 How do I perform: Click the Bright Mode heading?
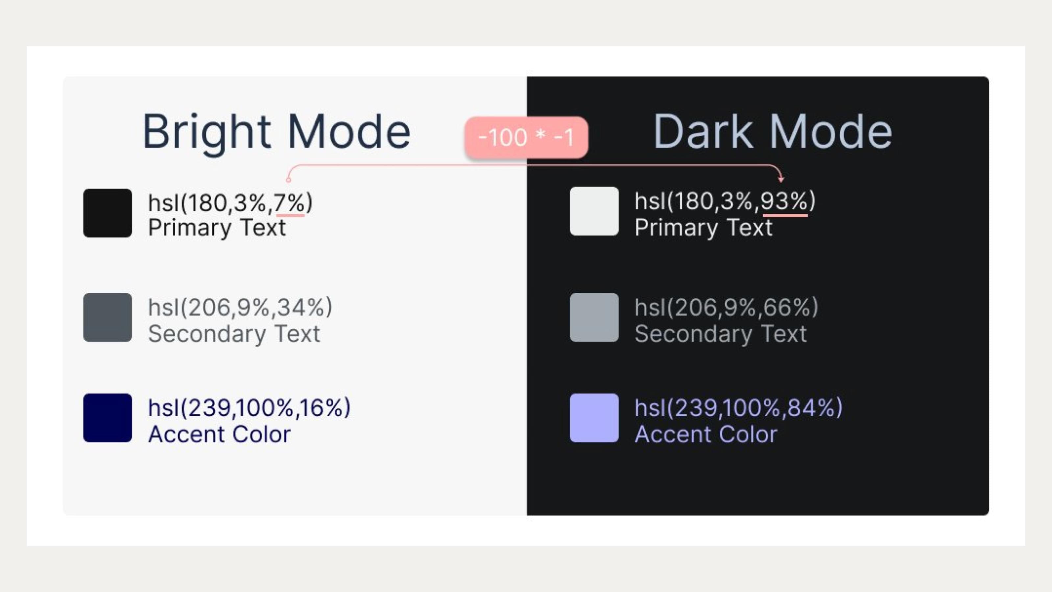[276, 132]
